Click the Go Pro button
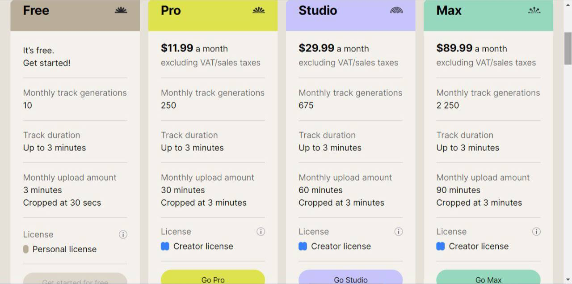The height and width of the screenshot is (284, 572). point(213,278)
